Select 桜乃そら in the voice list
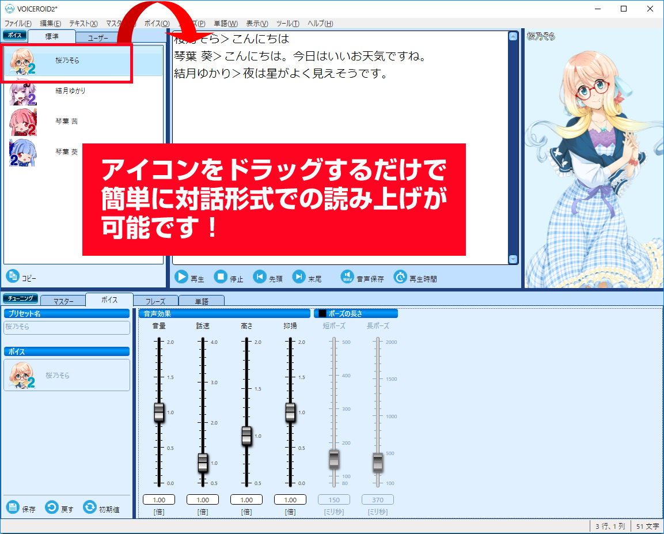 click(84, 61)
